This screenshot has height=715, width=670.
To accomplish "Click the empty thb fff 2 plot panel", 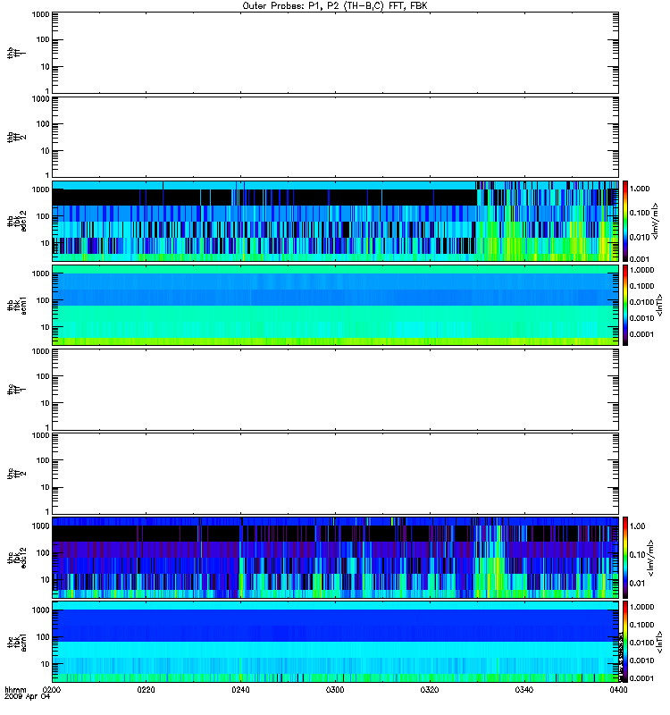I will point(335,137).
